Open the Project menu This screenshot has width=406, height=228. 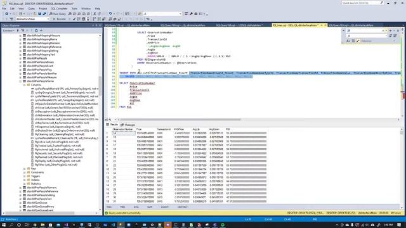click(x=43, y=8)
